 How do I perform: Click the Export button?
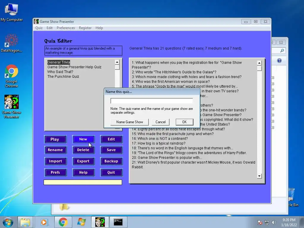tap(83, 161)
